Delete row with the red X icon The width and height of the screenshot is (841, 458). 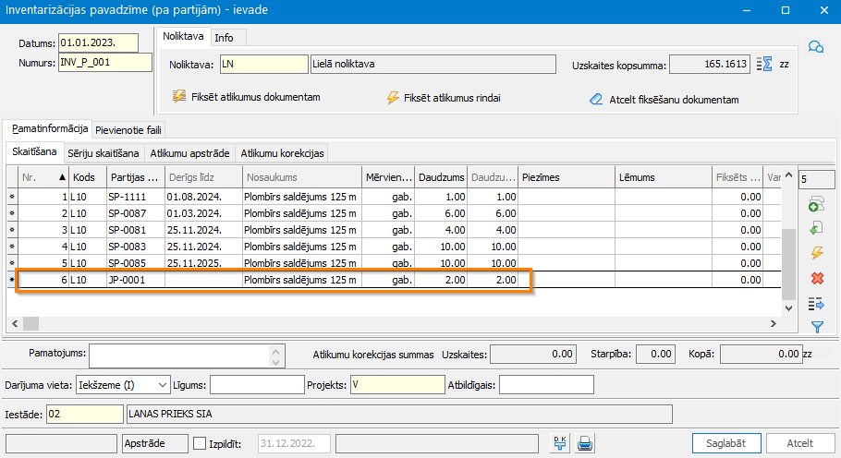(x=817, y=278)
